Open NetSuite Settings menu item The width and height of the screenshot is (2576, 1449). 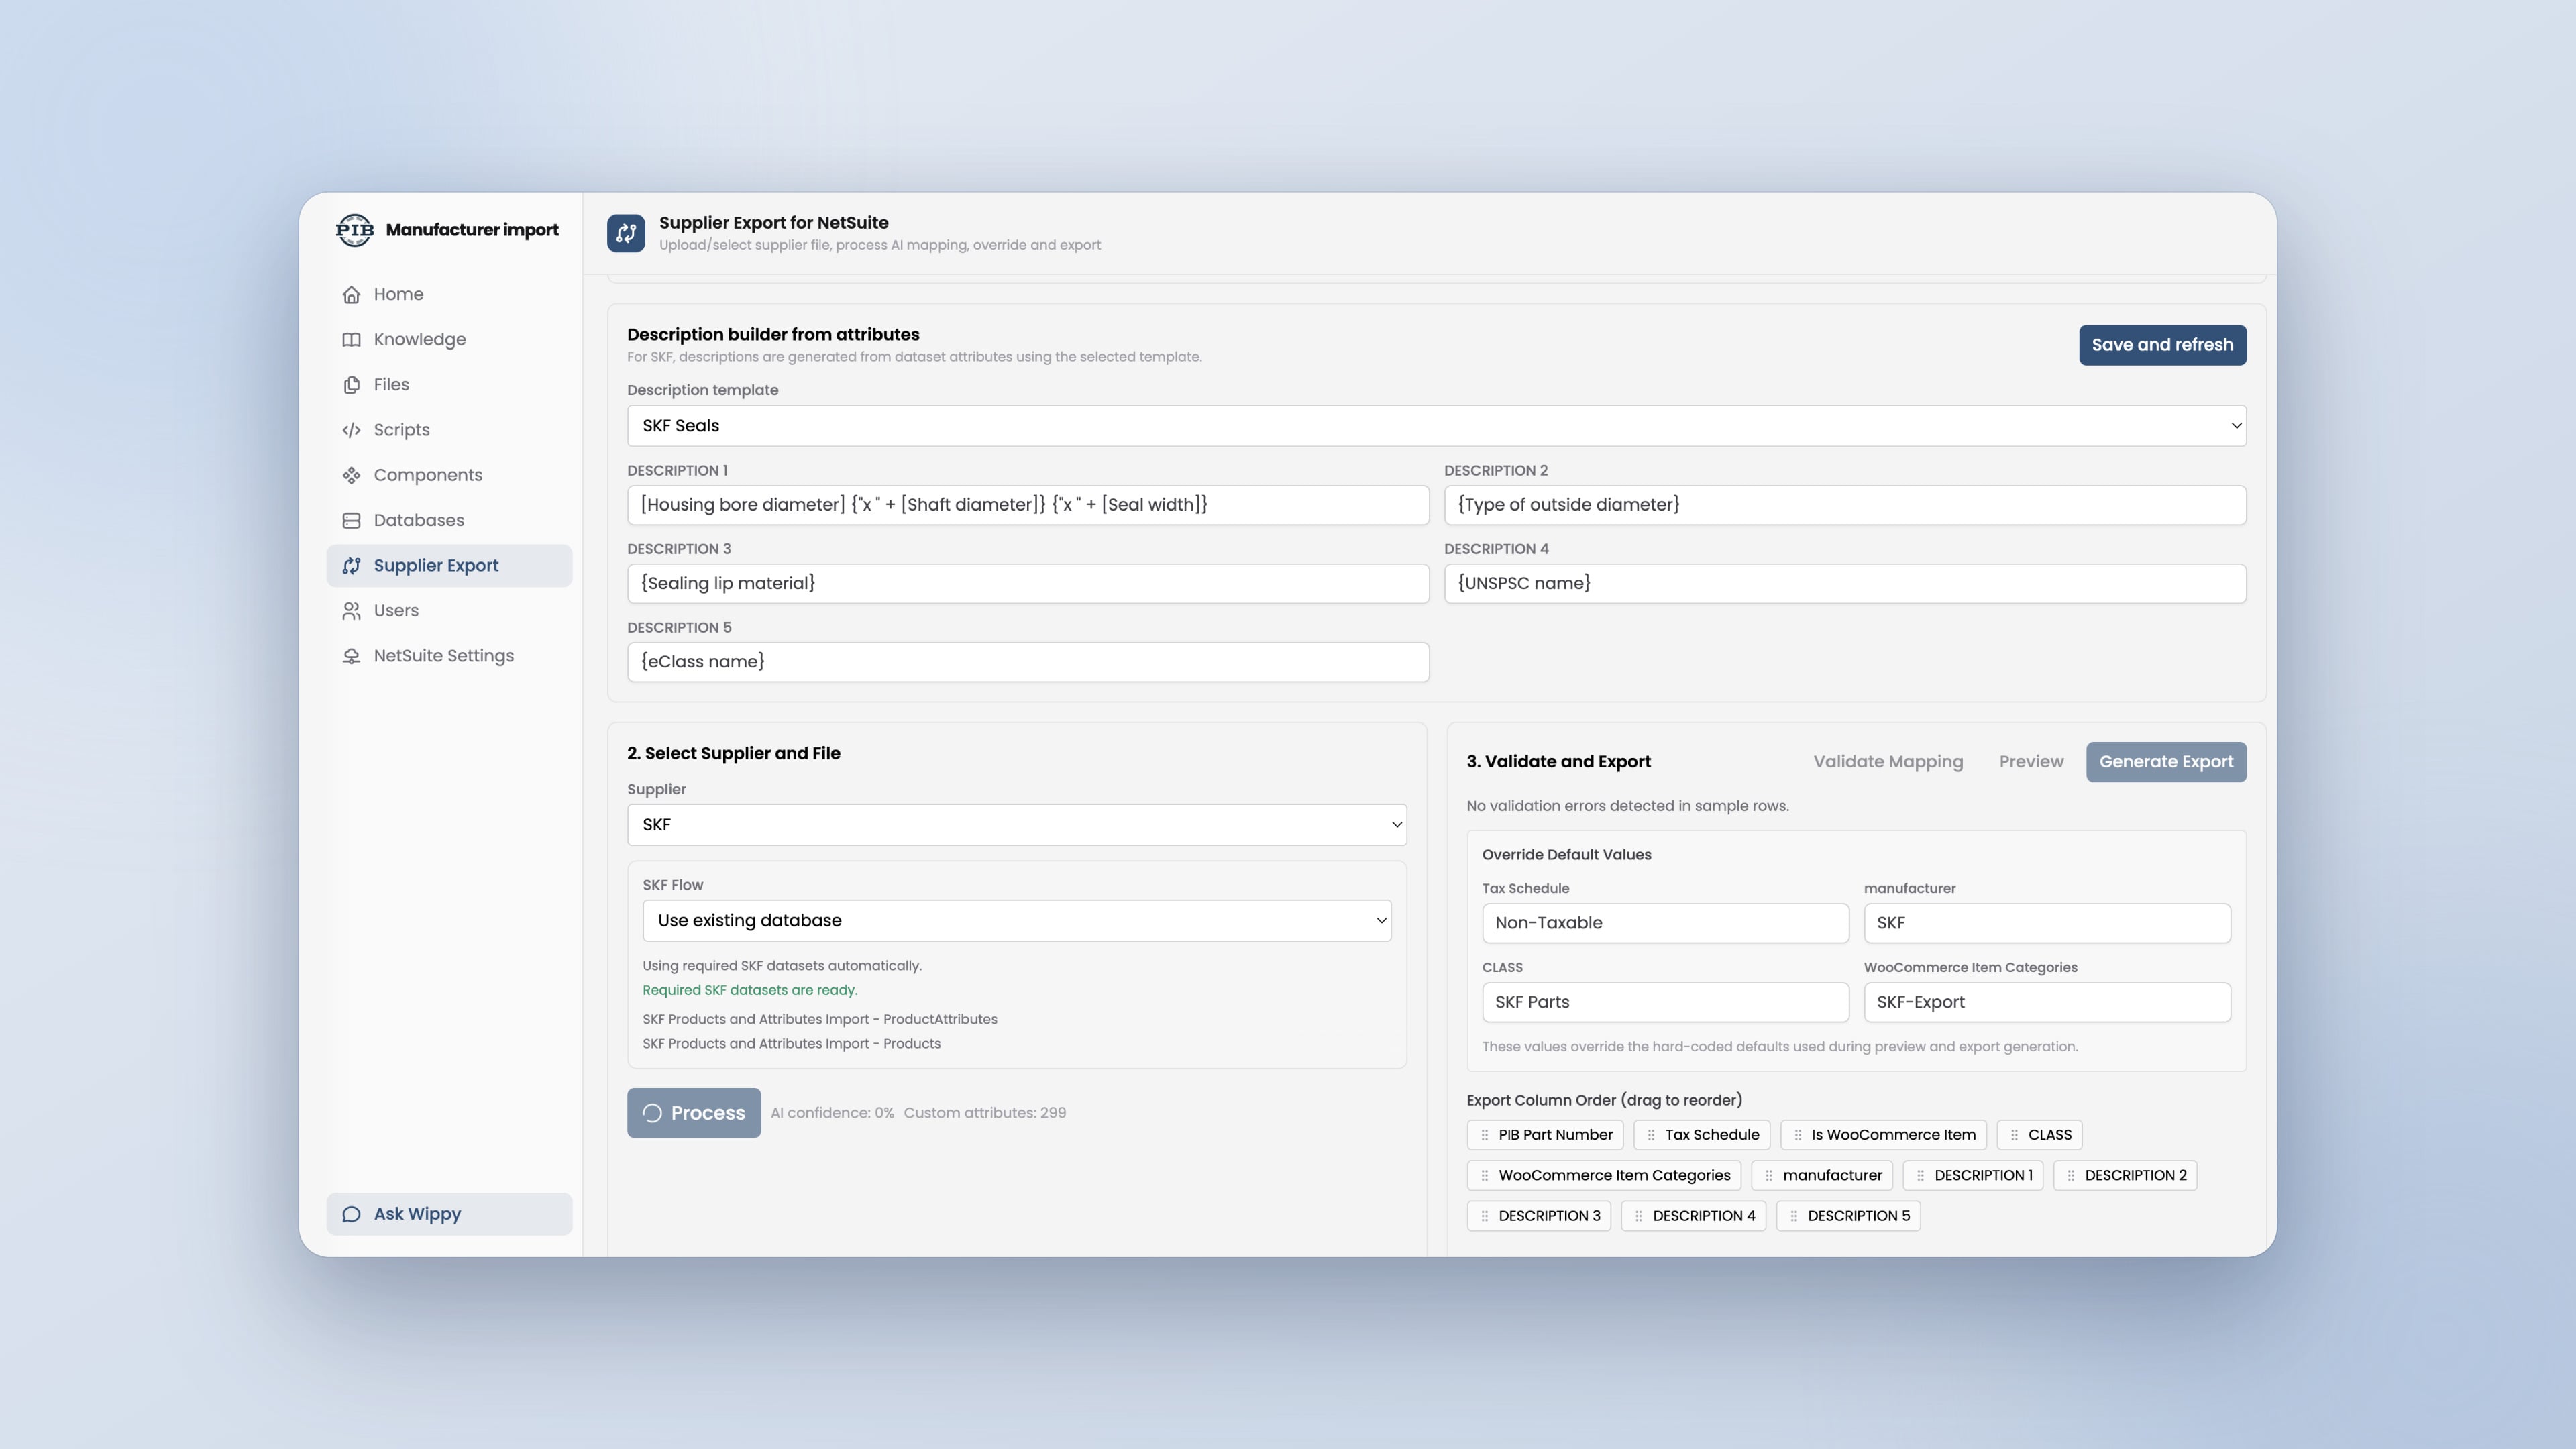click(449, 656)
